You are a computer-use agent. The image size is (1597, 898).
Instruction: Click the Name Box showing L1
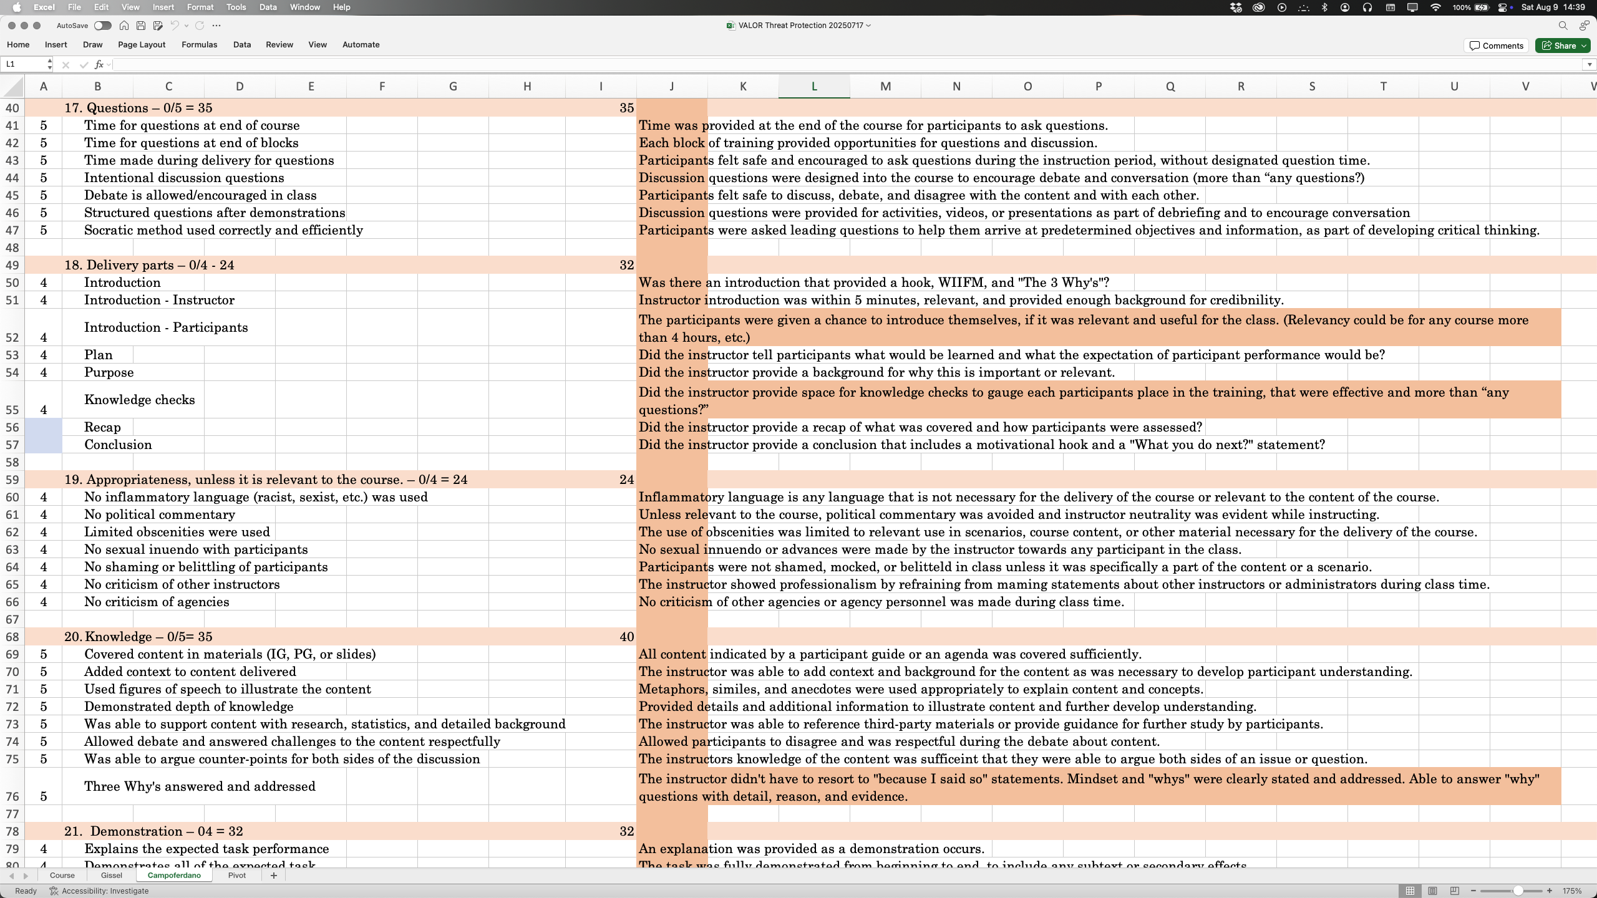point(24,64)
